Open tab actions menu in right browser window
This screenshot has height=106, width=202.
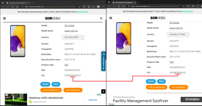point(109,3)
